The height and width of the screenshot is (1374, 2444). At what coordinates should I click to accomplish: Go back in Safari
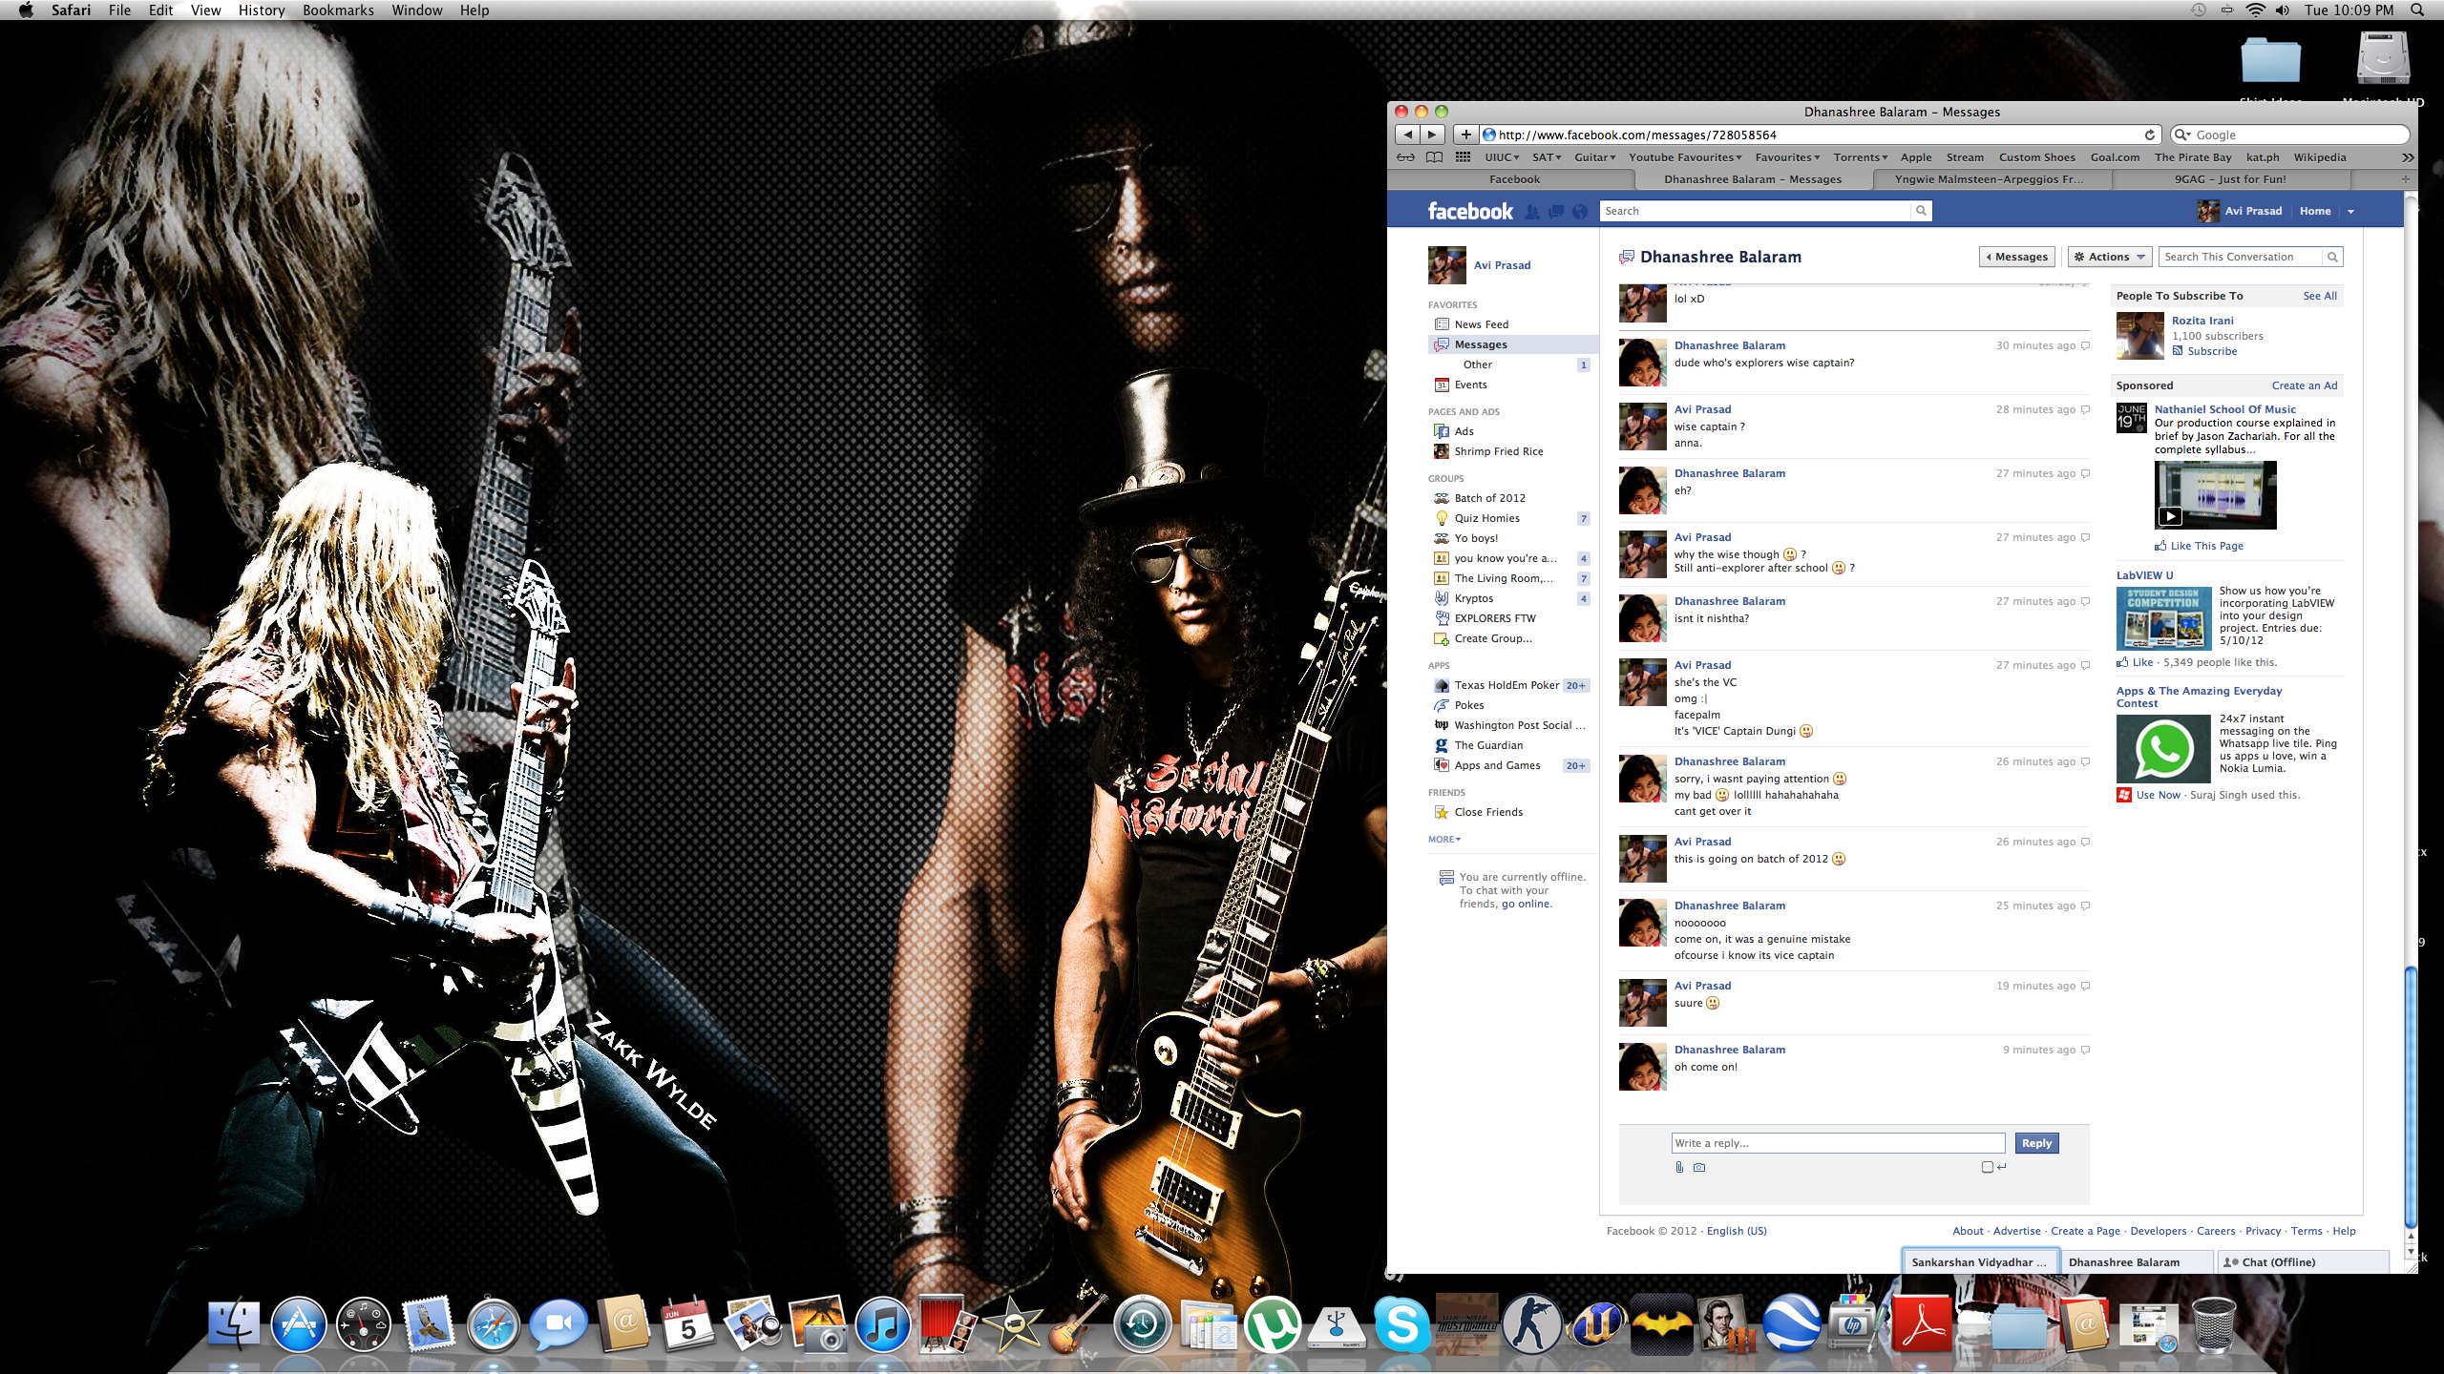(1407, 135)
